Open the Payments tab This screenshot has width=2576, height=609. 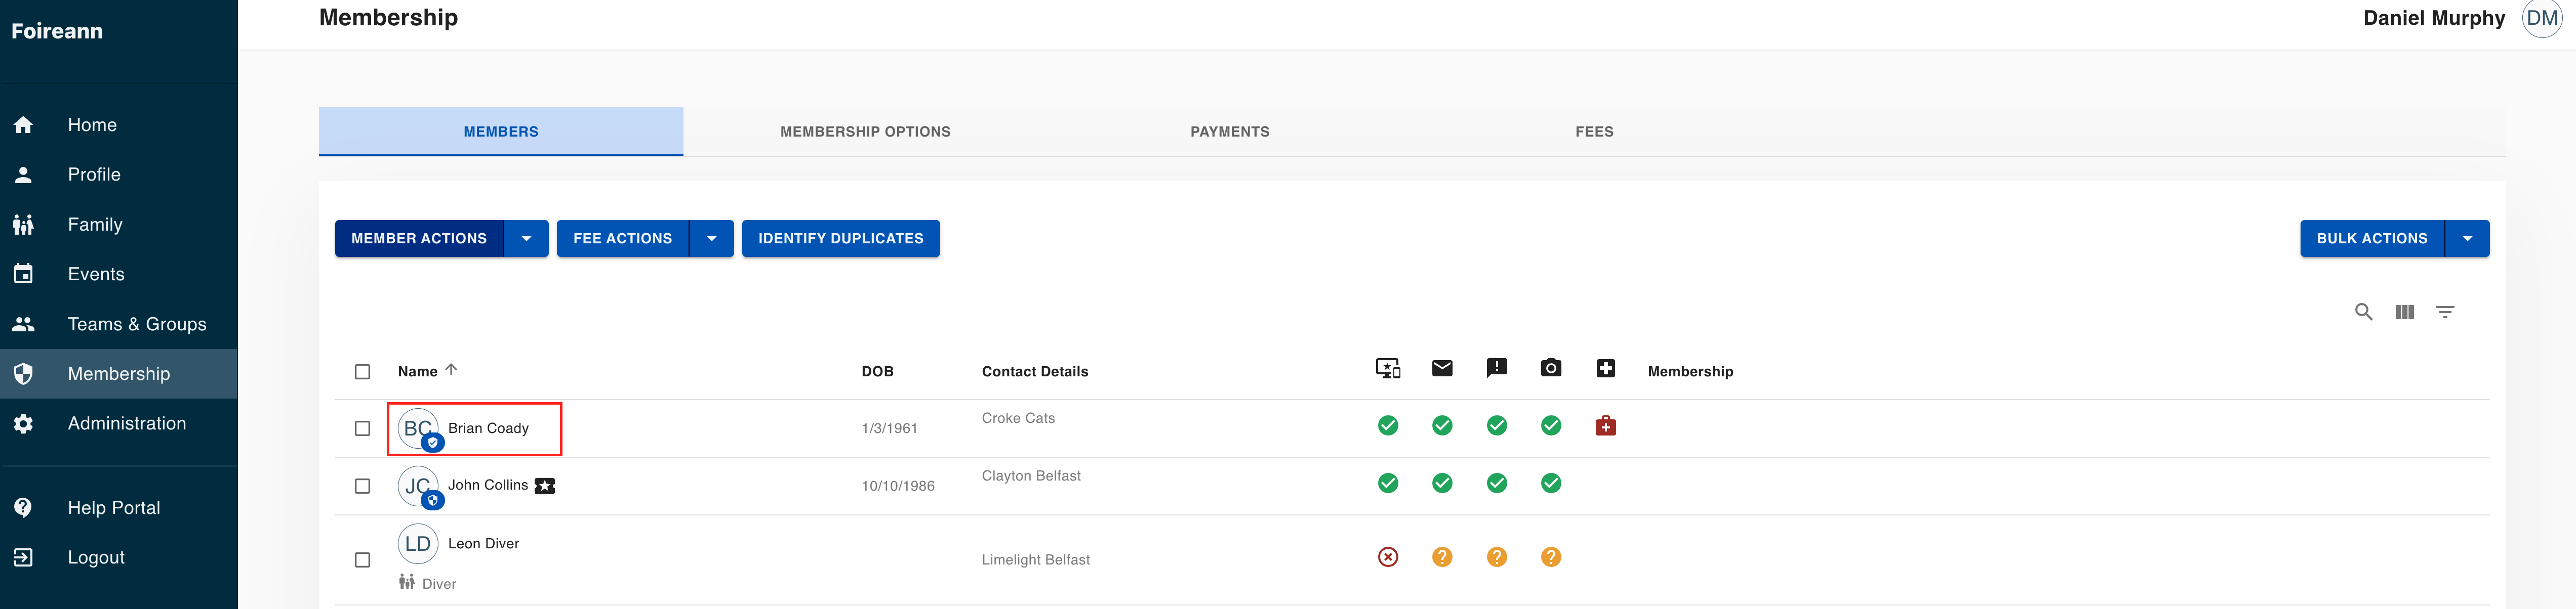[x=1229, y=132]
